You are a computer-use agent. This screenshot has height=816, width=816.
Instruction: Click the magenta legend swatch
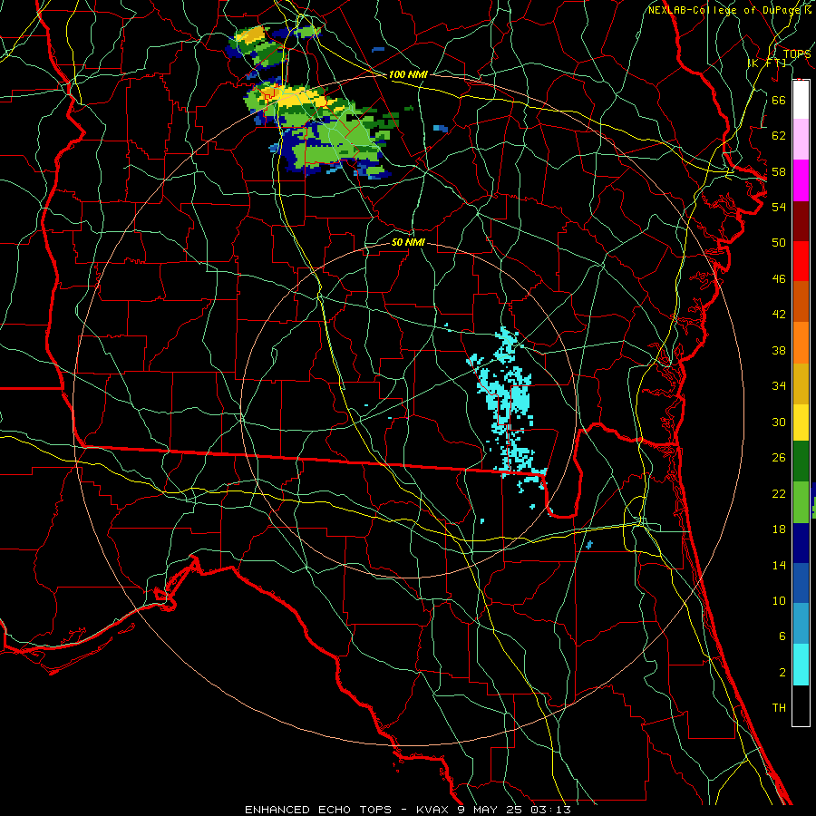click(801, 180)
